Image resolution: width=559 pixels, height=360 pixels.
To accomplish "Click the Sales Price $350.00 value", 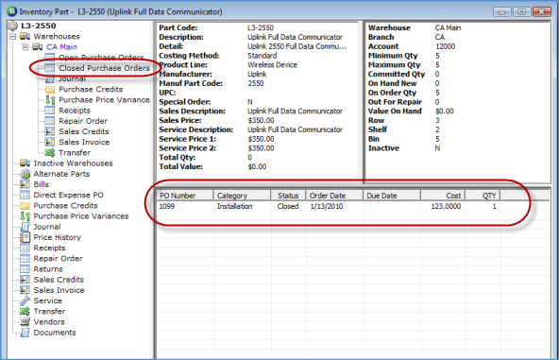I will click(x=261, y=120).
